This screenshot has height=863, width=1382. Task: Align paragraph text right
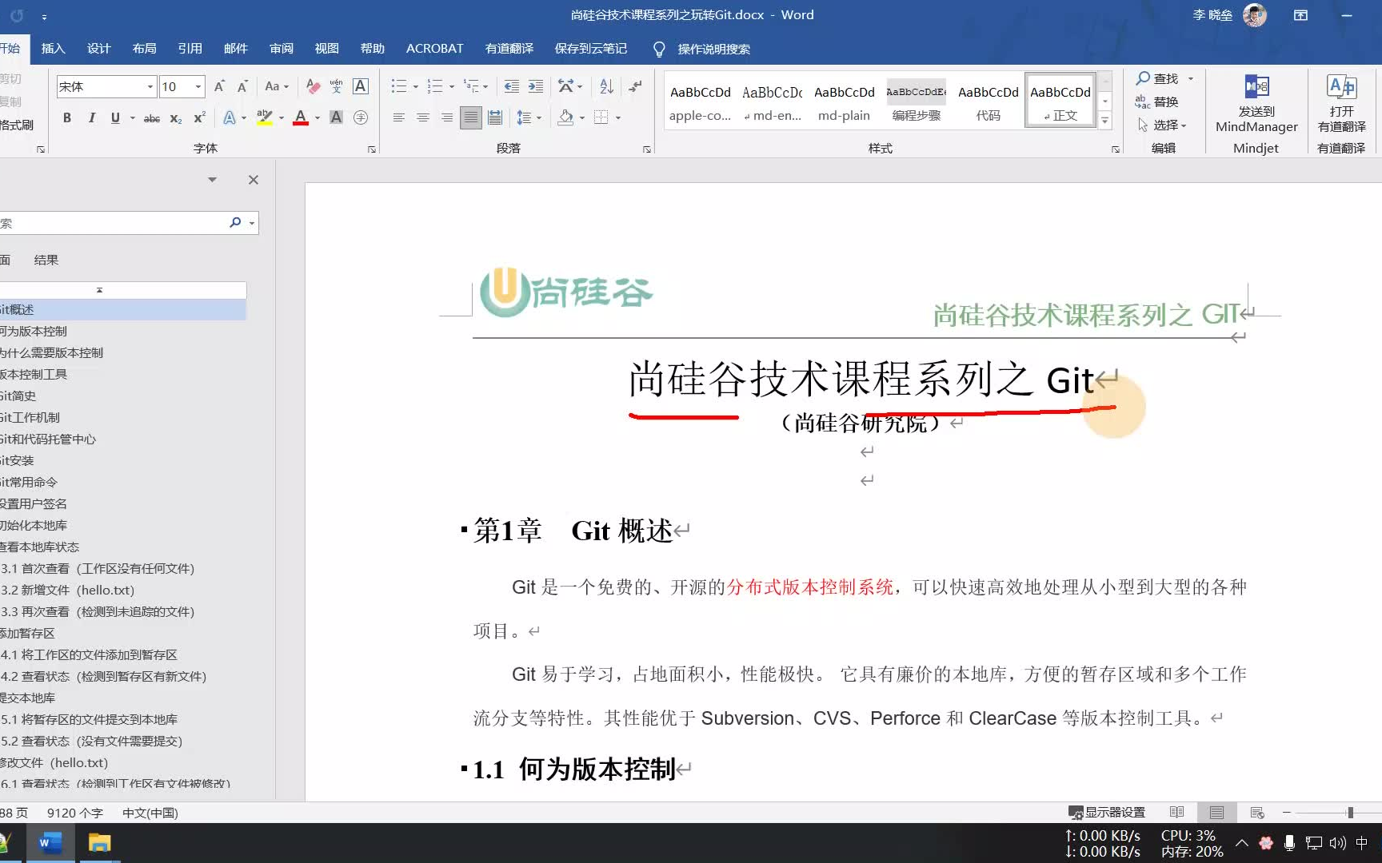click(446, 117)
